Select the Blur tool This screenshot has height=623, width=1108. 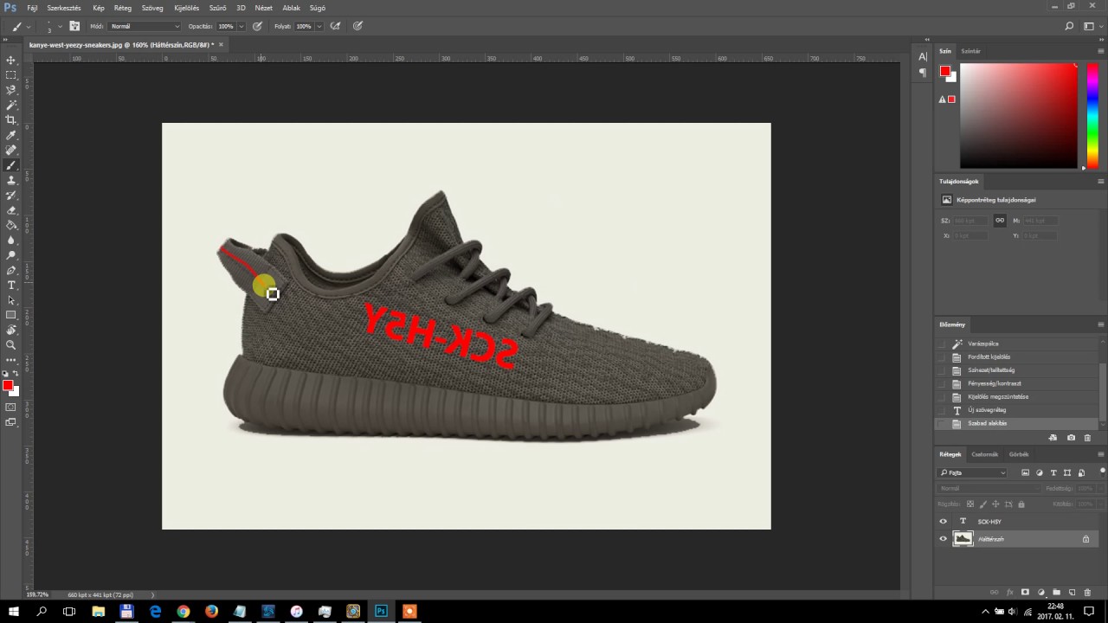tap(11, 240)
